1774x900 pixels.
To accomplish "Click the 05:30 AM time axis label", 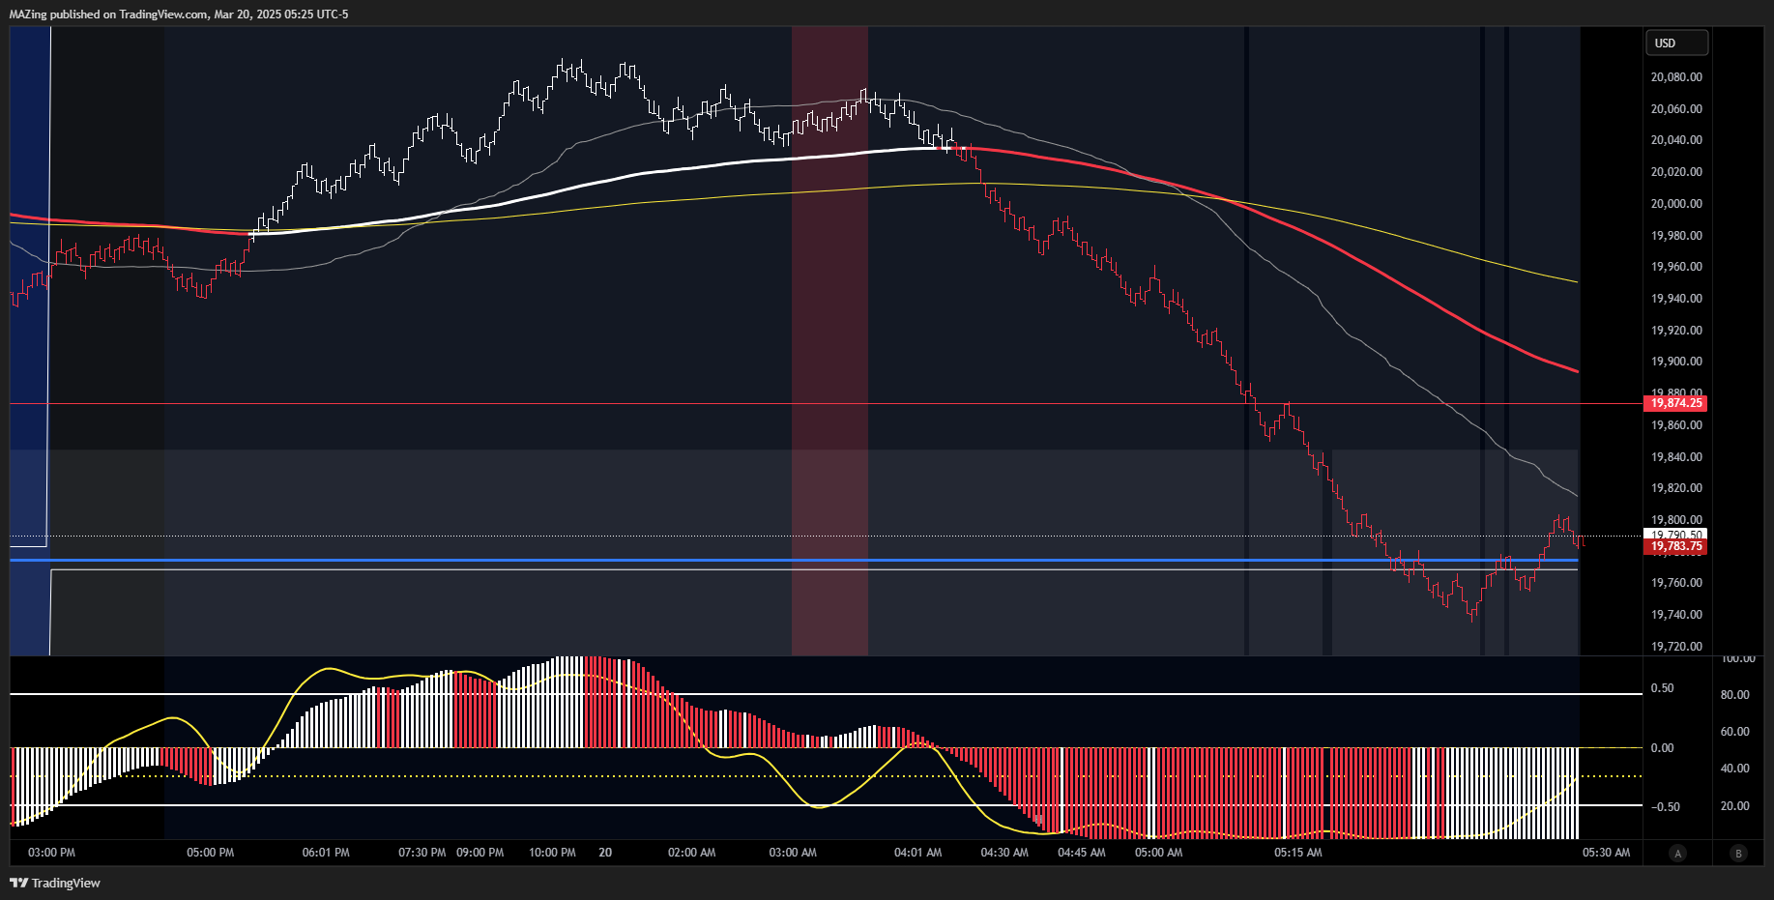I will coord(1606,853).
